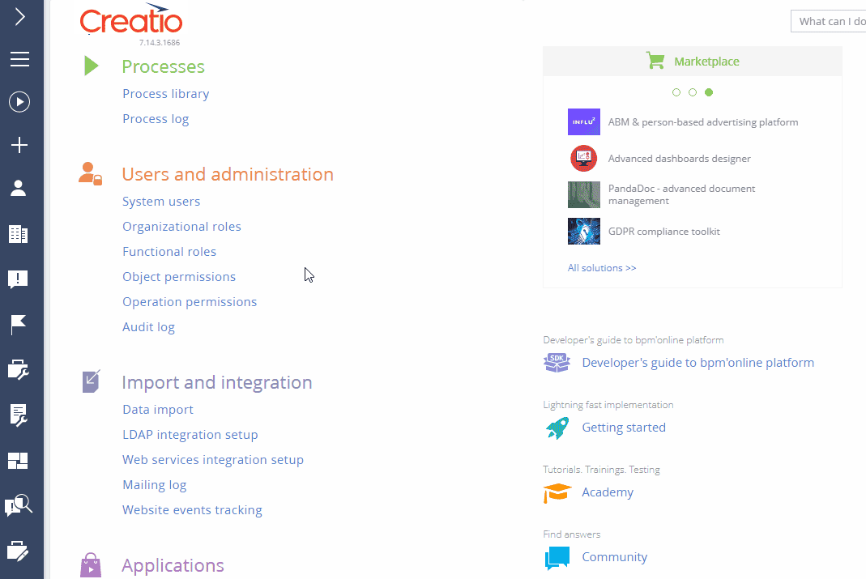Click the briefcase with wrench sidebar icon

click(18, 370)
